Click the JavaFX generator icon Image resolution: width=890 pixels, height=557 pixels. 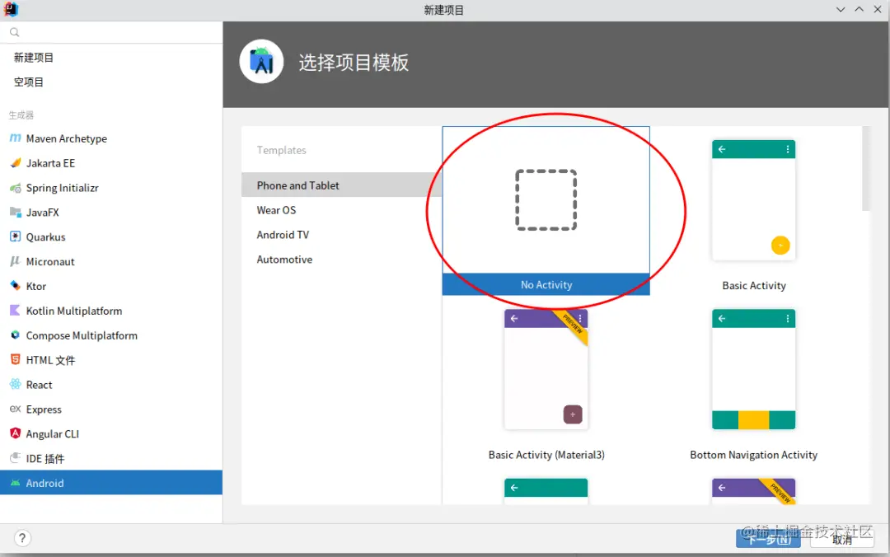point(16,212)
